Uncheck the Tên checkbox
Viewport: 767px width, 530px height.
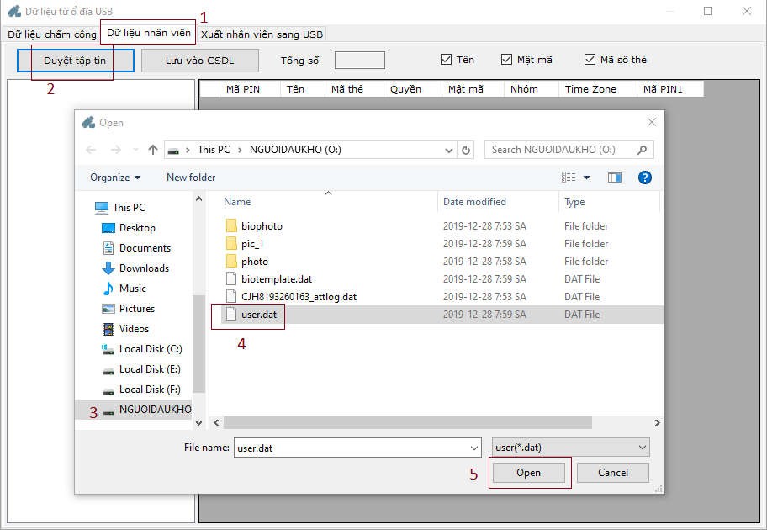[x=447, y=60]
